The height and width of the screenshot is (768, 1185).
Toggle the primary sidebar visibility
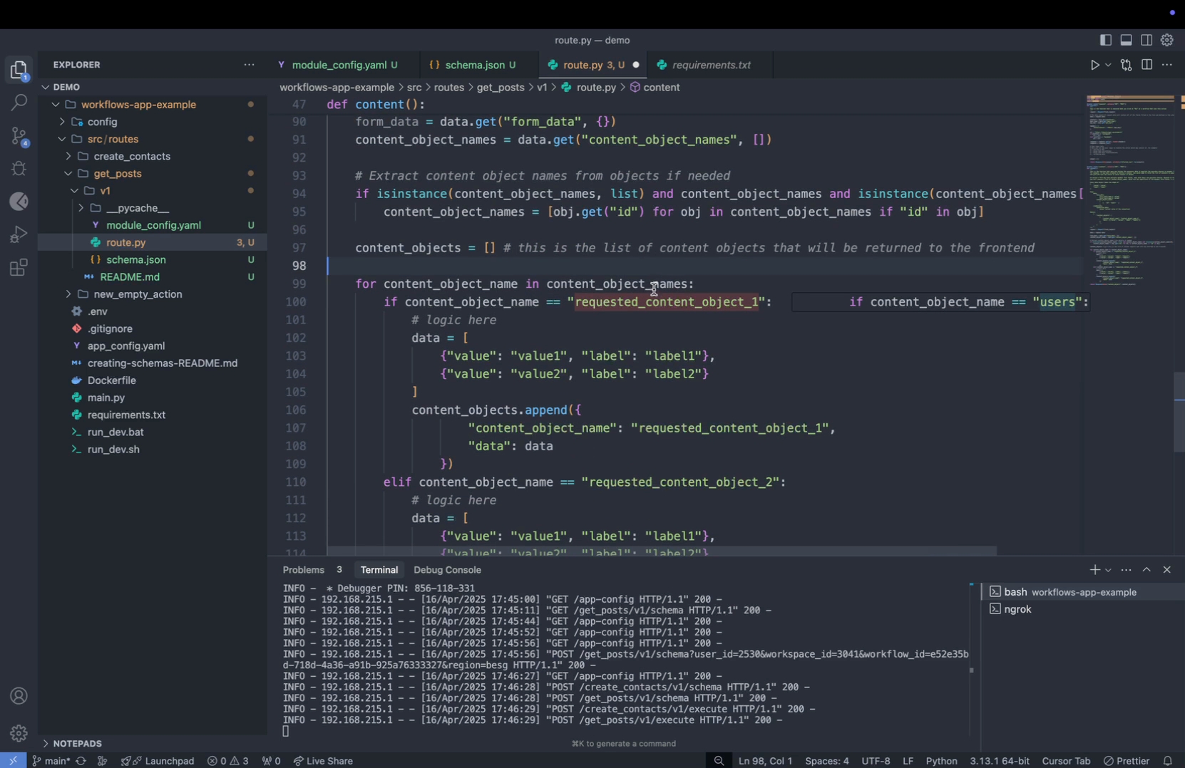1106,41
